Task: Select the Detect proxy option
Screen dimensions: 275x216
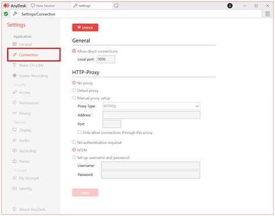Action: click(74, 91)
